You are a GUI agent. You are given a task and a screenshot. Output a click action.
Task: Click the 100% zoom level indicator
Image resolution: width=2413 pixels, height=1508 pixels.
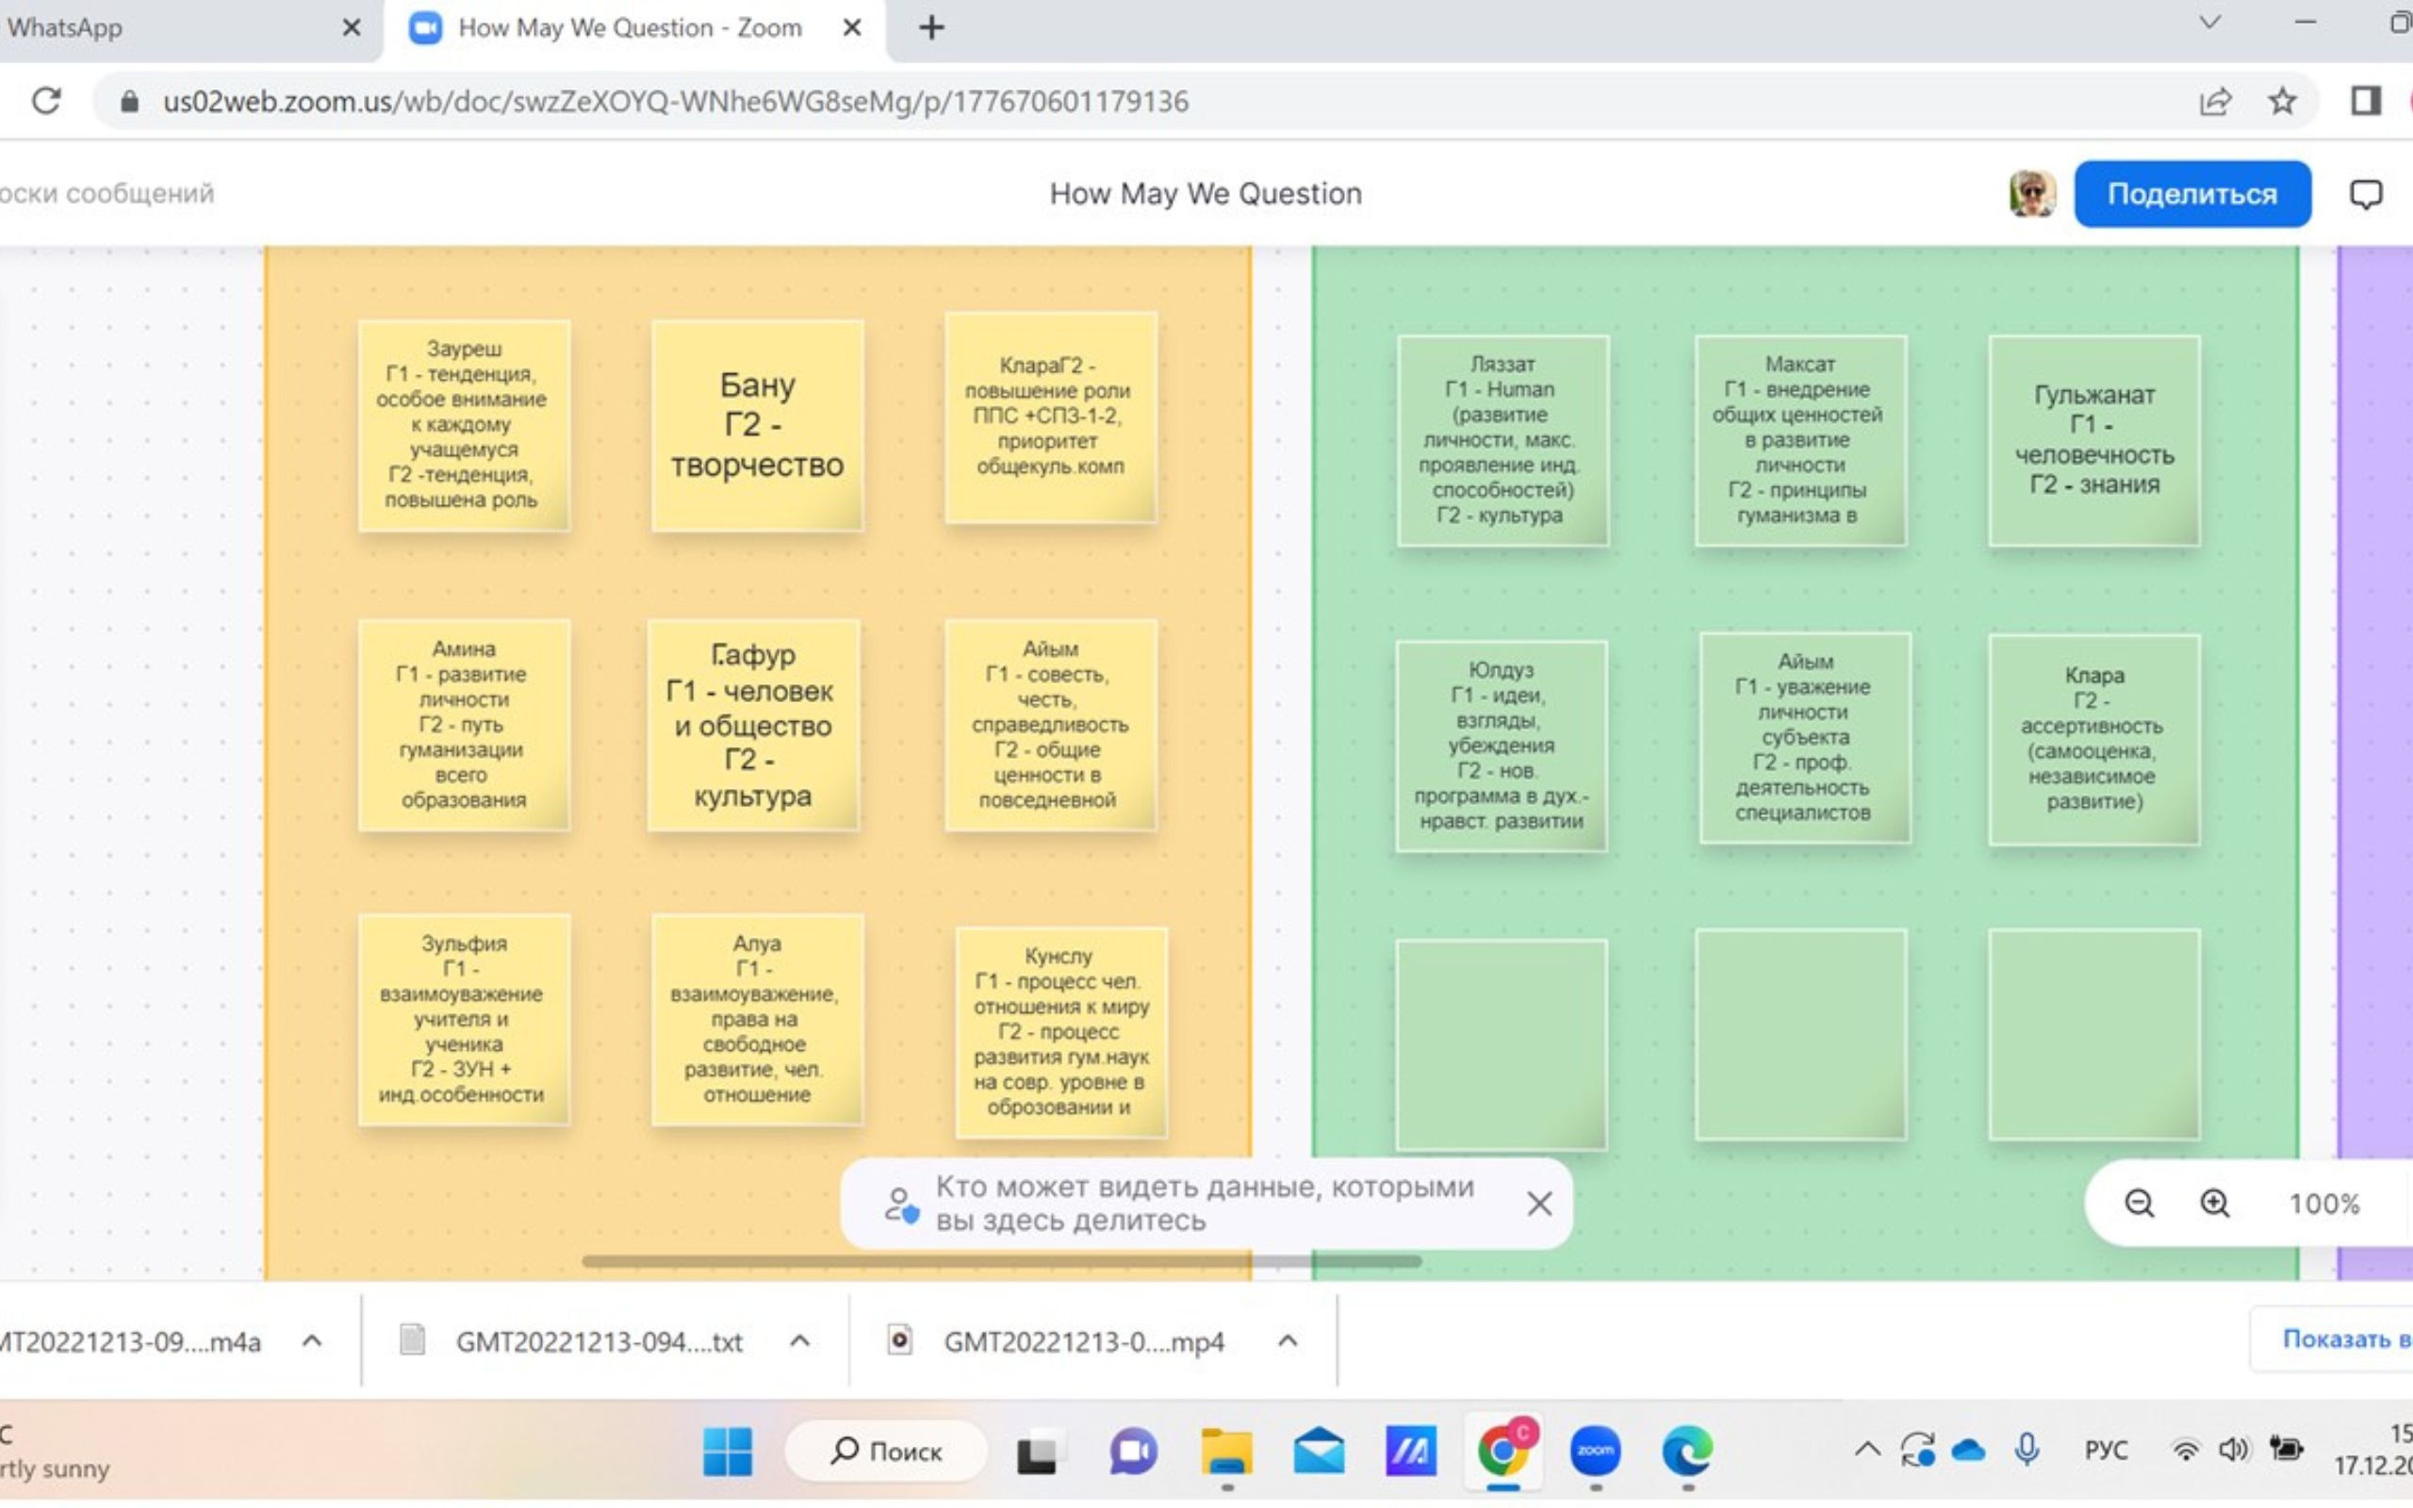coord(2323,1204)
